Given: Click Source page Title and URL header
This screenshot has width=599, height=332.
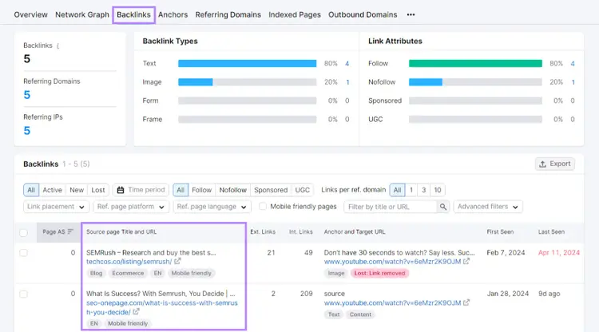Looking at the screenshot, I should [x=121, y=231].
